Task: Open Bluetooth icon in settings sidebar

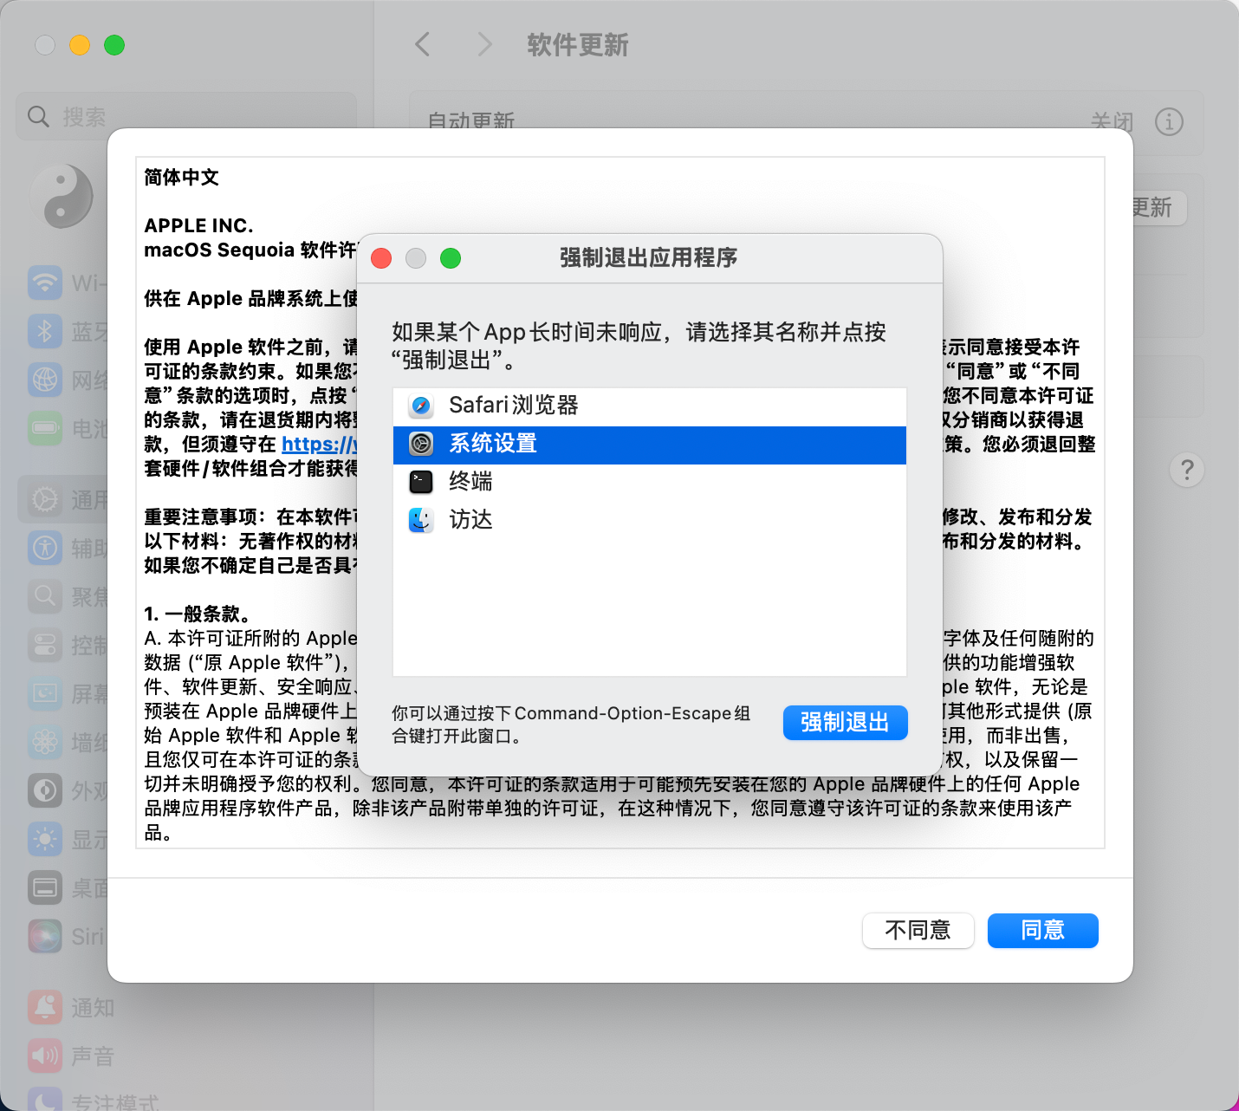Action: point(45,331)
